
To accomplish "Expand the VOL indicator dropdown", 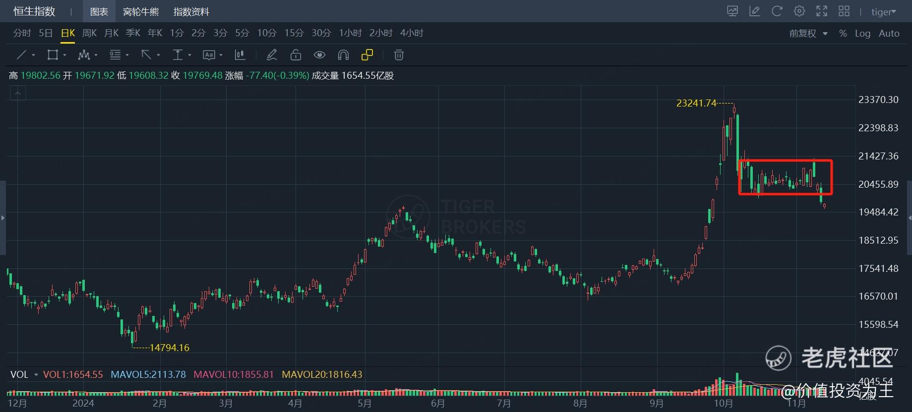I will [36, 375].
